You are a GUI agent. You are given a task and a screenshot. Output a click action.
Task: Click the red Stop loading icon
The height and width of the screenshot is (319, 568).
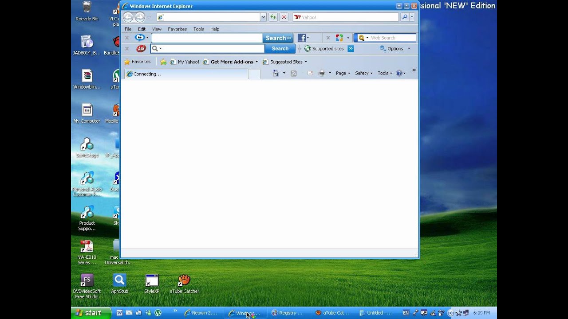click(284, 17)
